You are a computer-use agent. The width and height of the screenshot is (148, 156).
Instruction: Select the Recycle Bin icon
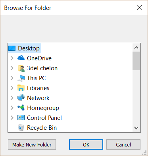pyautogui.click(x=21, y=127)
